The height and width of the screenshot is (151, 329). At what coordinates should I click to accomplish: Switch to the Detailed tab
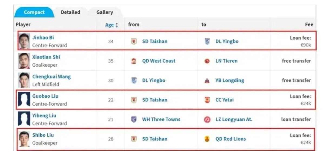pyautogui.click(x=70, y=12)
